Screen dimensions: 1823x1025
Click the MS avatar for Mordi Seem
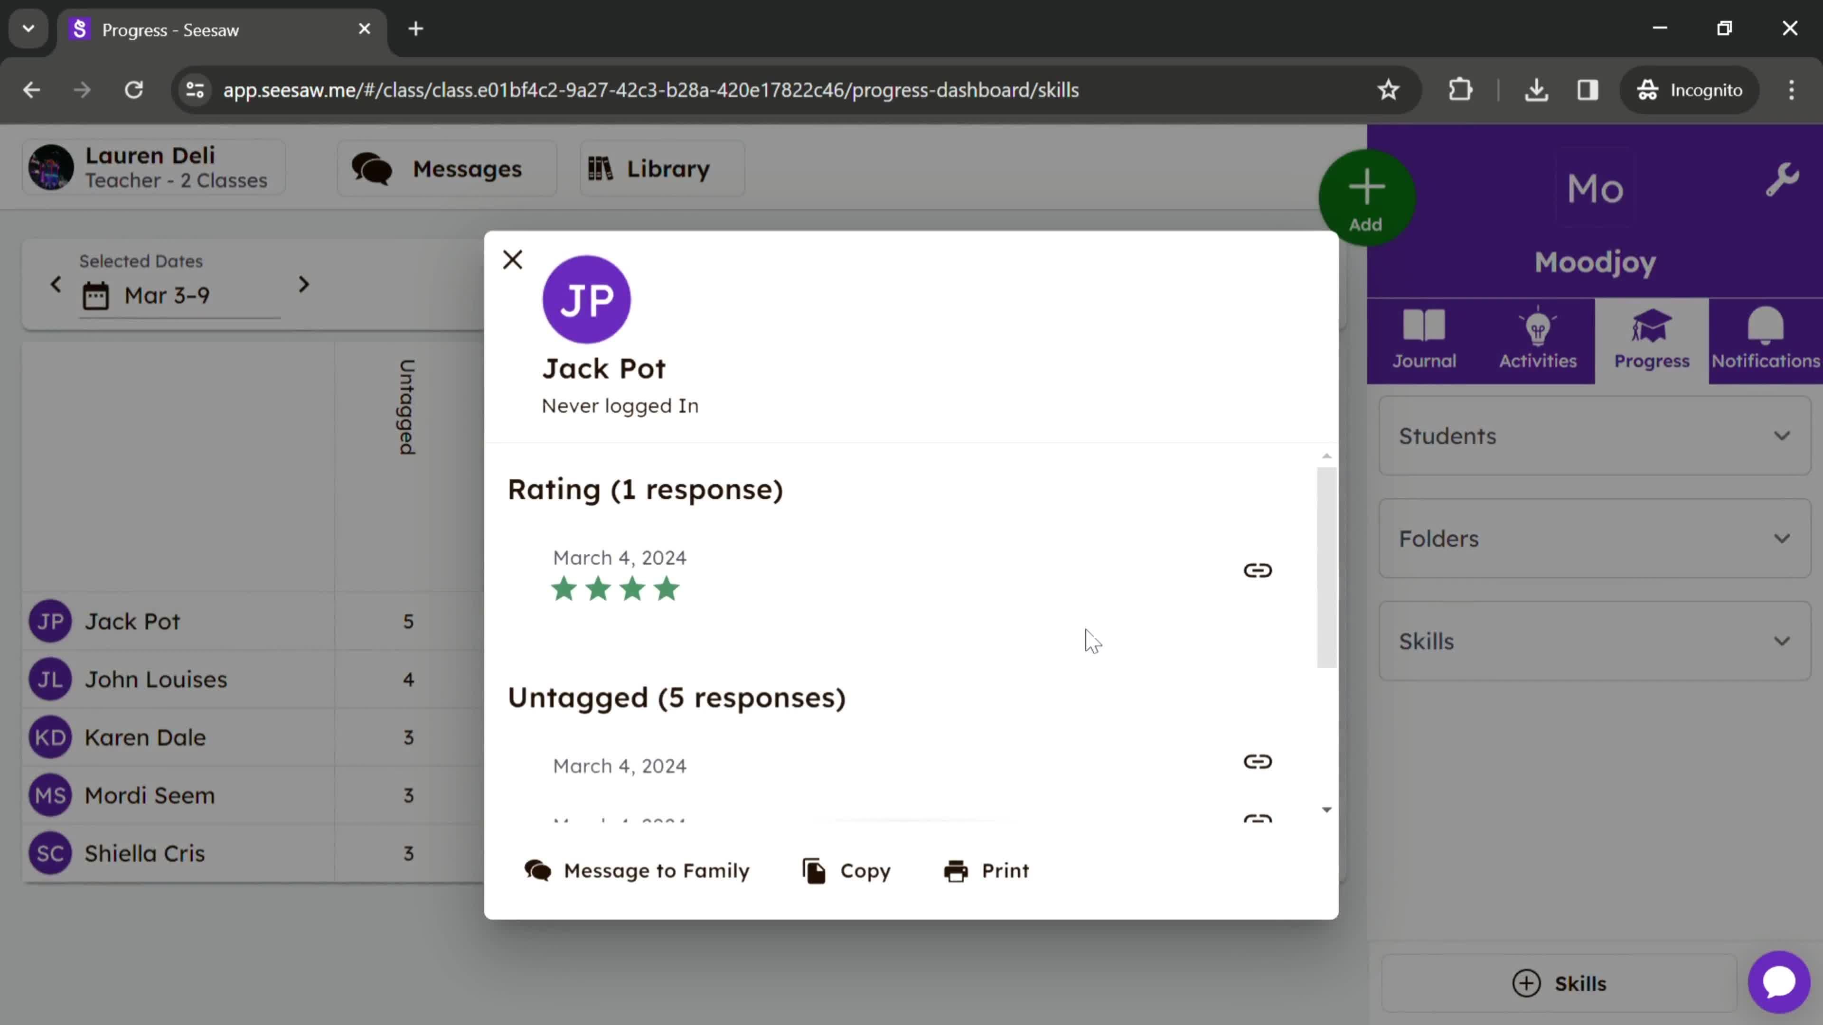(x=50, y=795)
